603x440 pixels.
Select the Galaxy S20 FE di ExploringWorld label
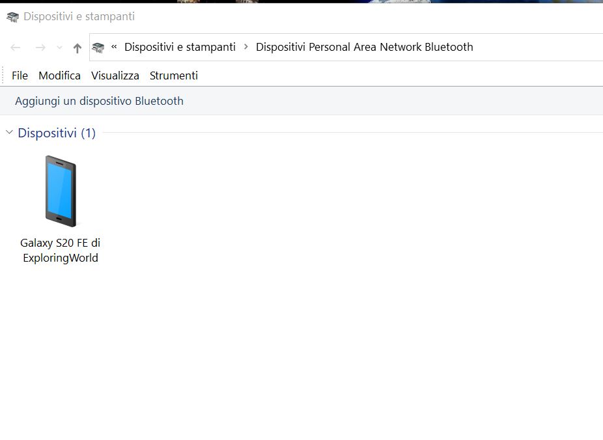(61, 250)
